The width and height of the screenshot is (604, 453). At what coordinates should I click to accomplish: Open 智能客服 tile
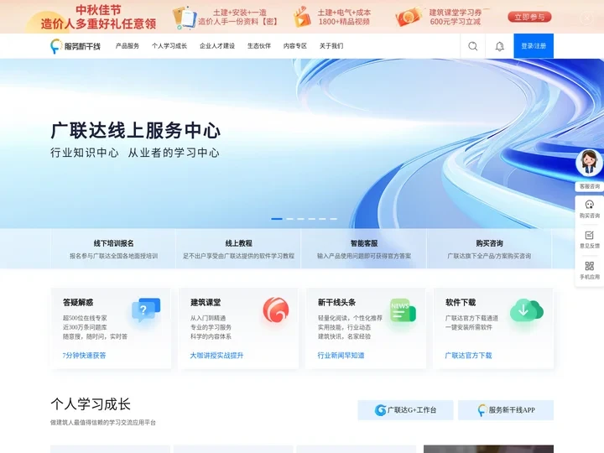(363, 248)
